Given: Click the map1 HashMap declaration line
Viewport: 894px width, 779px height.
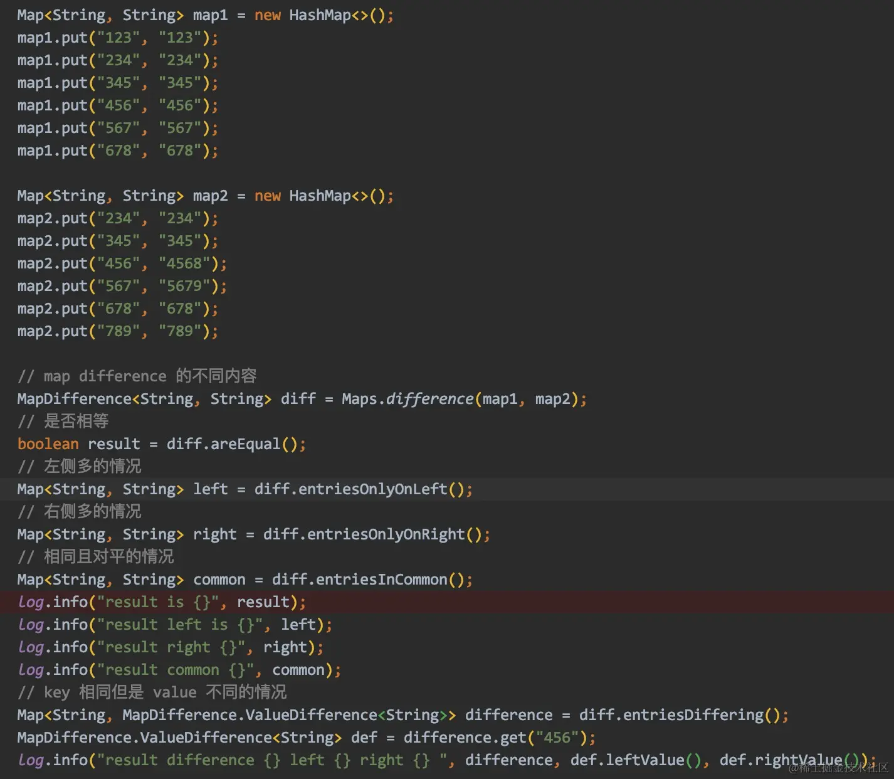Looking at the screenshot, I should click(x=205, y=15).
